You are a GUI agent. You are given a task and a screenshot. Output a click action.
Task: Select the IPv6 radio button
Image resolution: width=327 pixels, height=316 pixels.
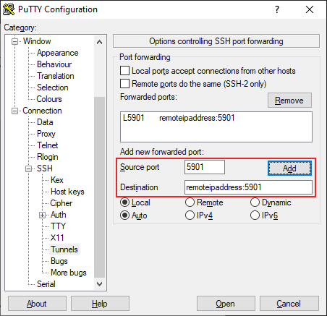point(255,215)
